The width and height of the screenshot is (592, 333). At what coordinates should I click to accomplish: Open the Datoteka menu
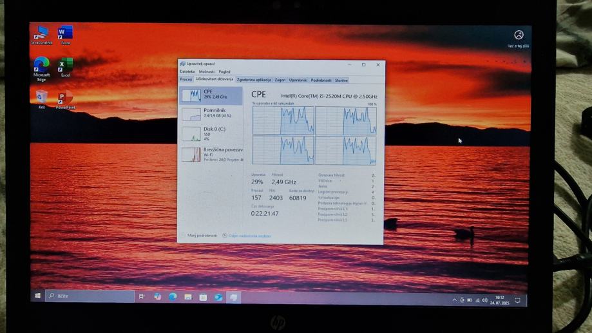(187, 71)
